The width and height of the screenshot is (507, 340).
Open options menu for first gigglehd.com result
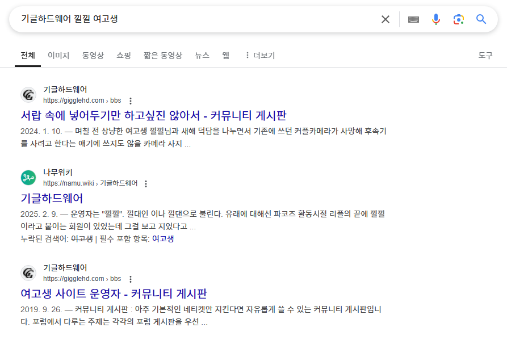click(131, 101)
